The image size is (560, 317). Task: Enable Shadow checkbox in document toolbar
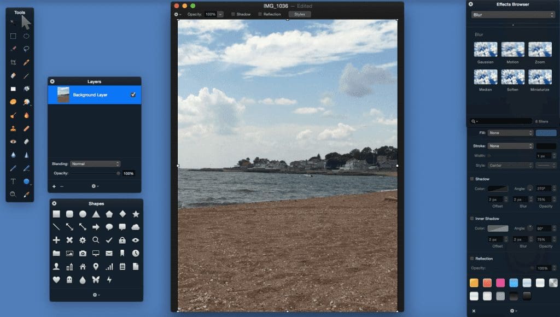(233, 14)
